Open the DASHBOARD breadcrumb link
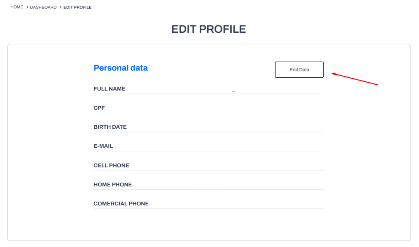 coord(43,7)
